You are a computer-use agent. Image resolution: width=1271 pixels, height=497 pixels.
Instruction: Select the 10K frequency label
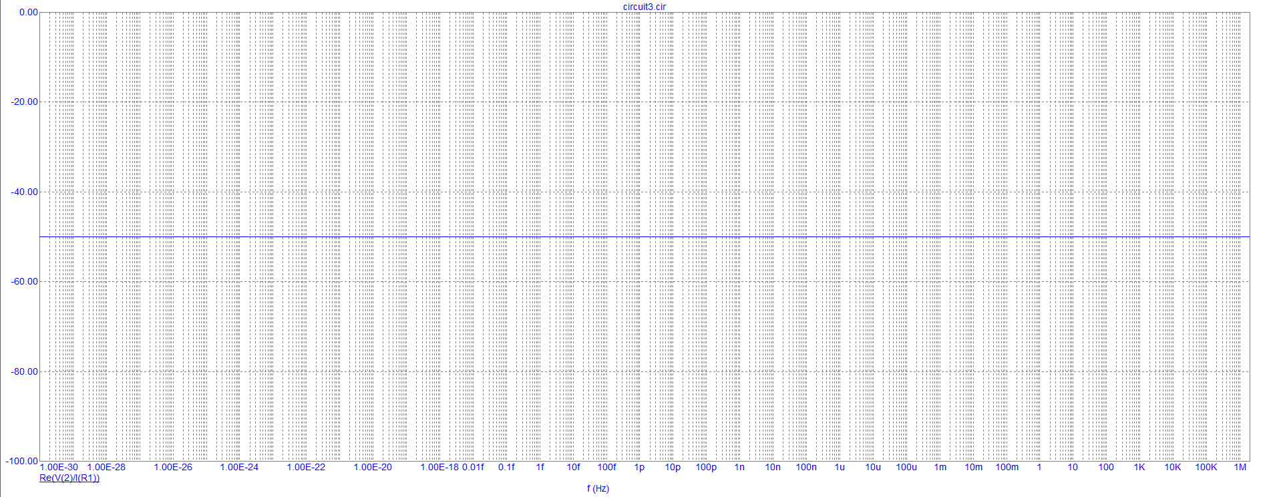1173,467
